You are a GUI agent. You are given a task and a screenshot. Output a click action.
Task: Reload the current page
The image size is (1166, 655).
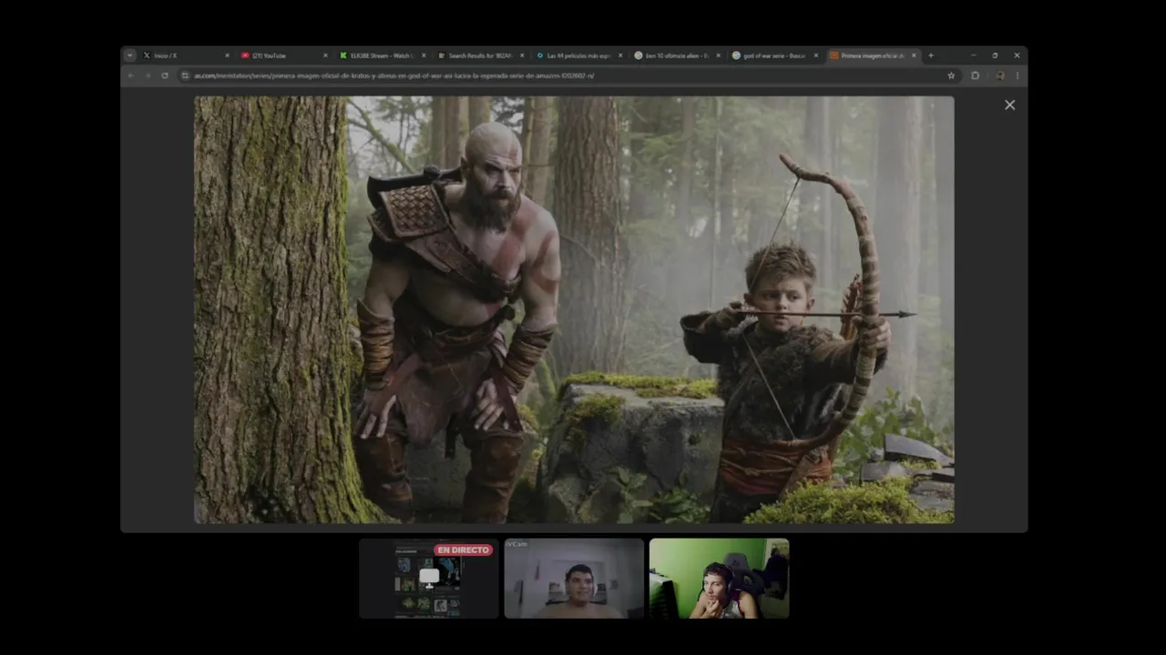[x=165, y=76]
